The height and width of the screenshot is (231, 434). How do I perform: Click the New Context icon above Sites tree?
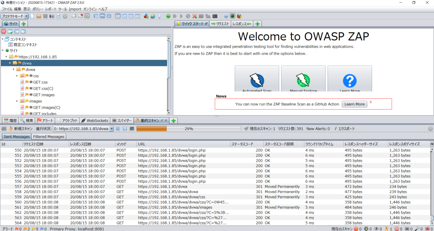[x=10, y=32]
